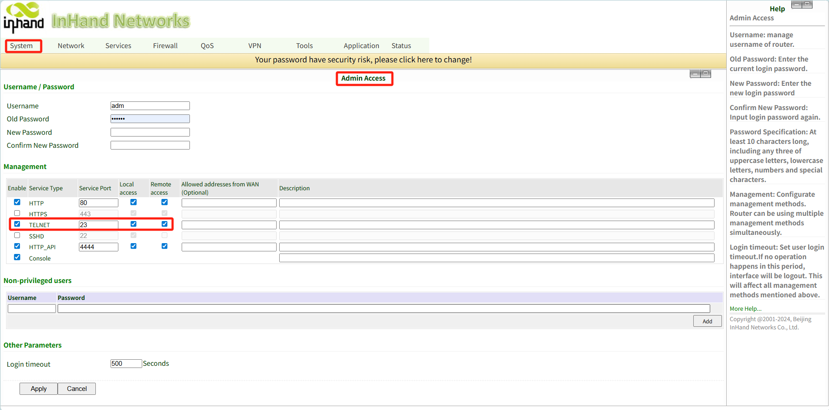829x410 pixels.
Task: Click the Non-privileged users heading
Action: pos(38,281)
